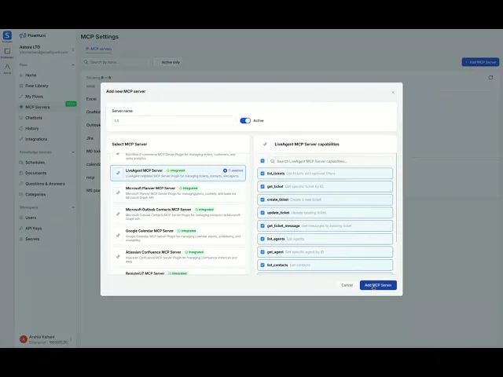
Task: Click the Atlassian Confluence server plug icon
Action: coord(118,257)
